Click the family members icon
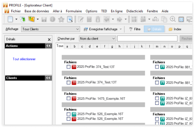The image size is (195, 128). tap(143, 19)
